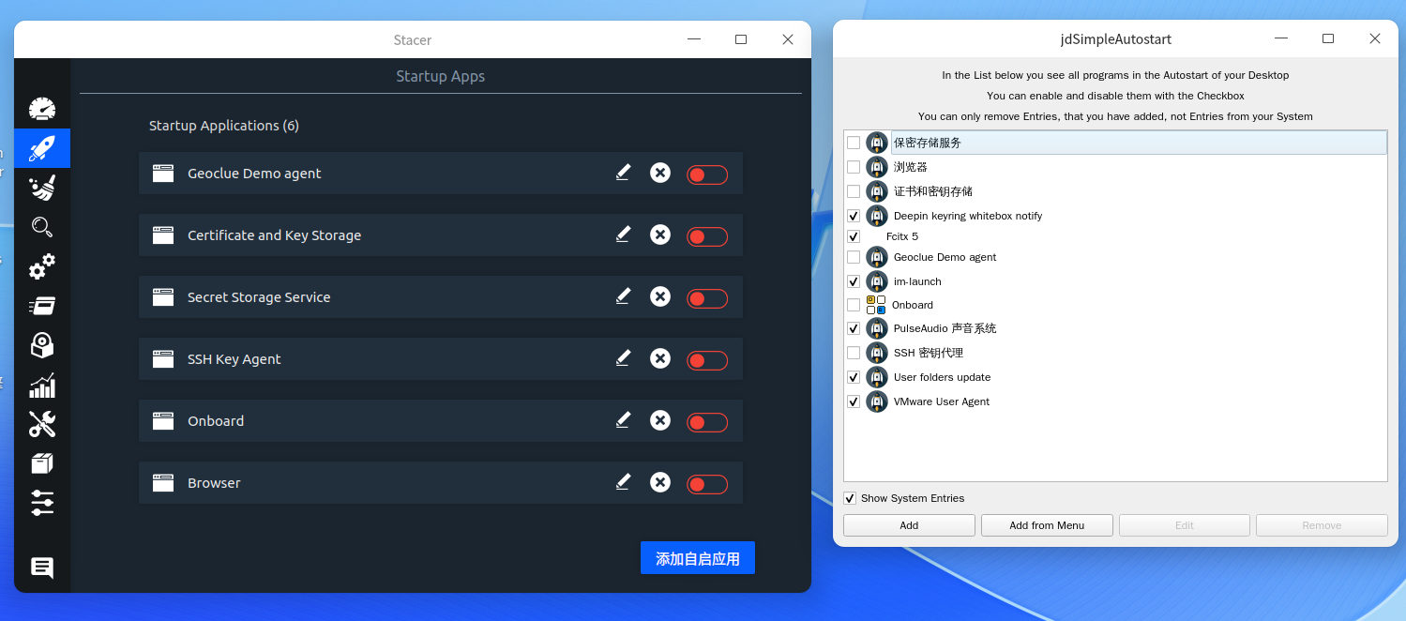Open the feedback chat icon in Stacer
The image size is (1406, 621).
click(42, 568)
